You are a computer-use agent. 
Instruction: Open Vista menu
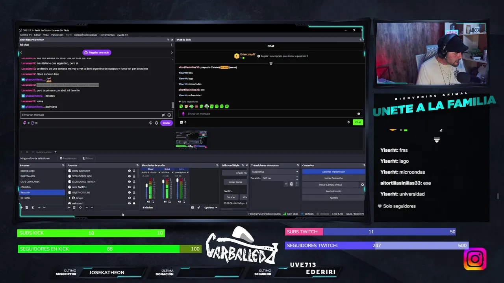[x=46, y=35]
